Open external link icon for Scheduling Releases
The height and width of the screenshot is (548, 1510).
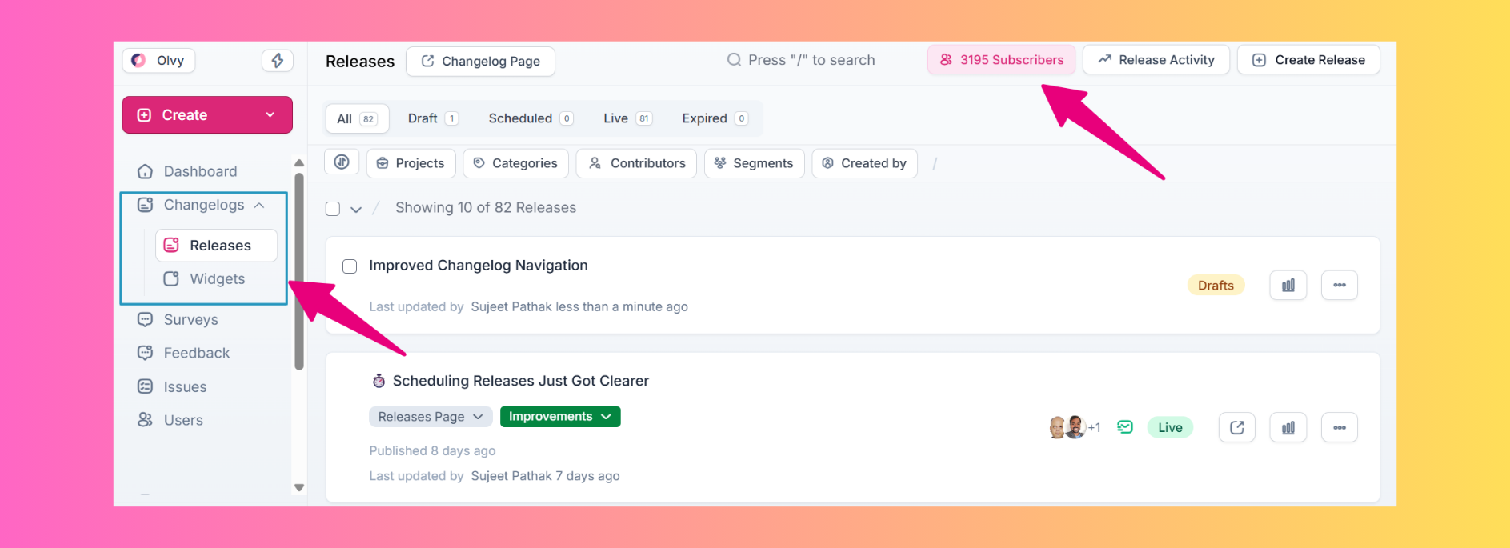1236,428
